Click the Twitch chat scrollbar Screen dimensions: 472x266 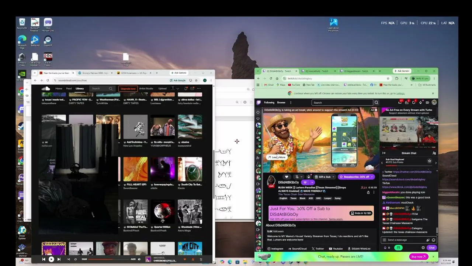437,230
